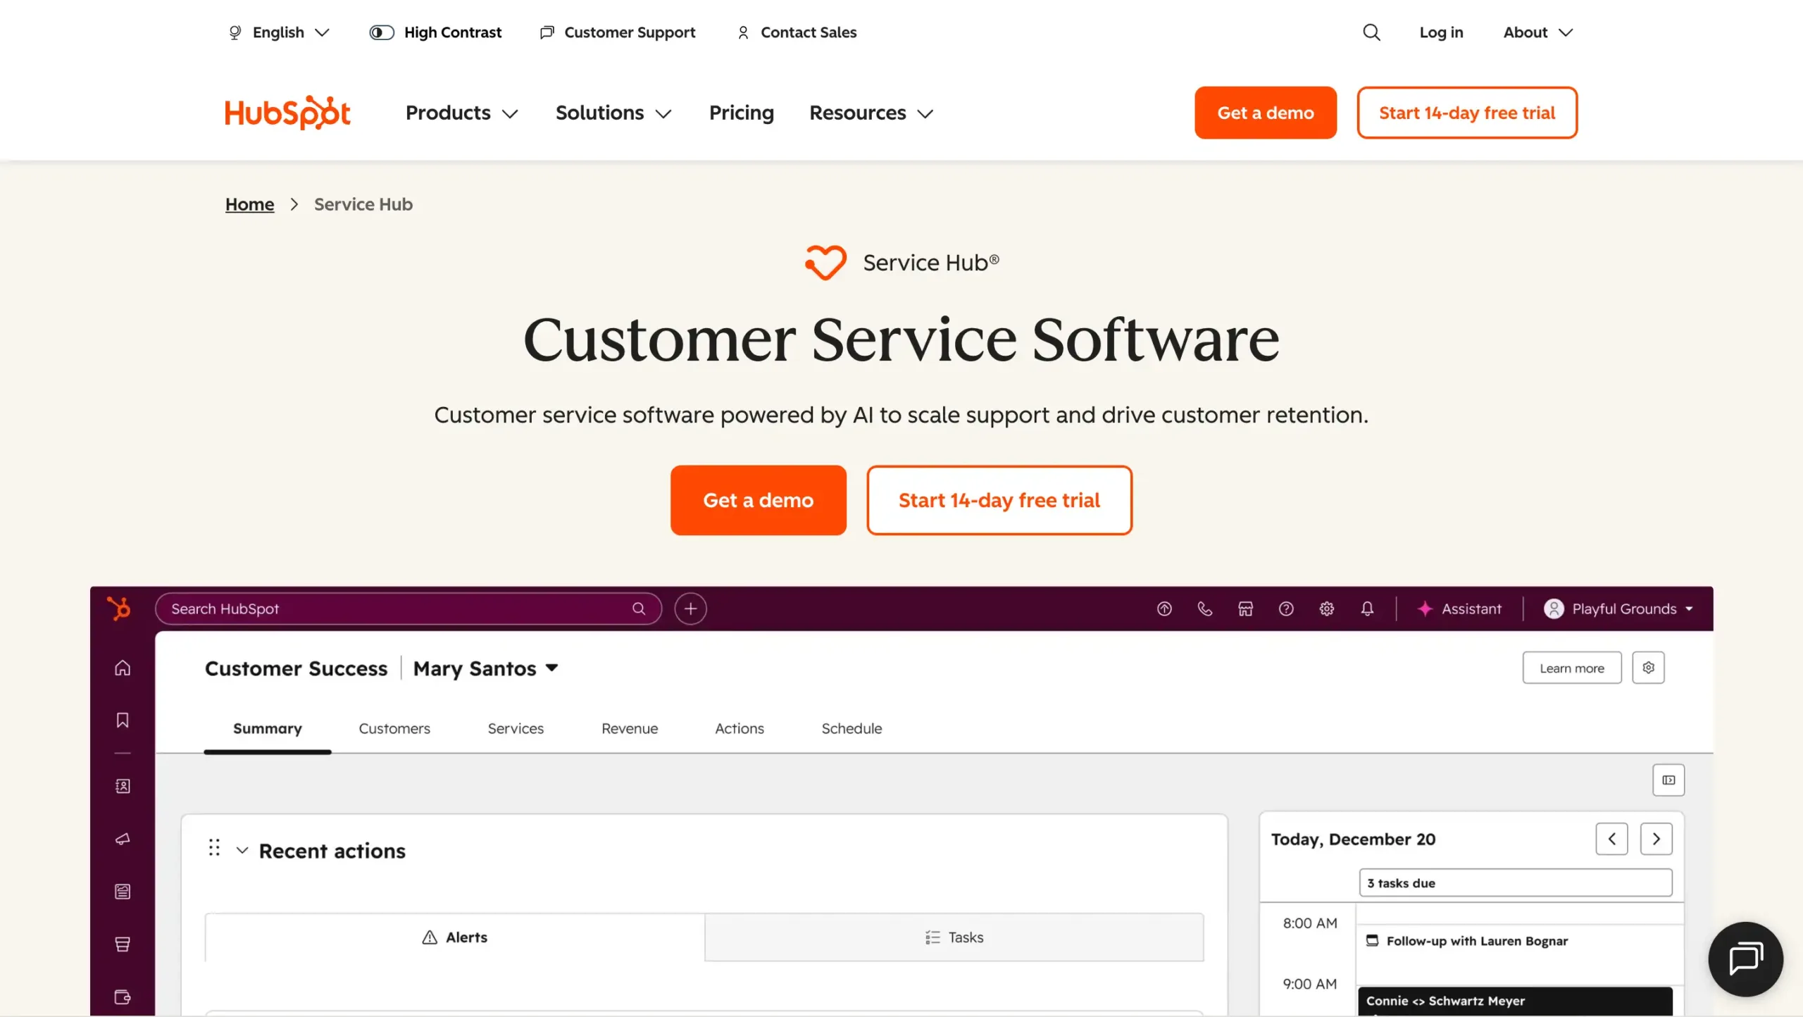Viewport: 1803px width, 1017px height.
Task: Open the settings gear in app toolbar
Action: 1327,609
